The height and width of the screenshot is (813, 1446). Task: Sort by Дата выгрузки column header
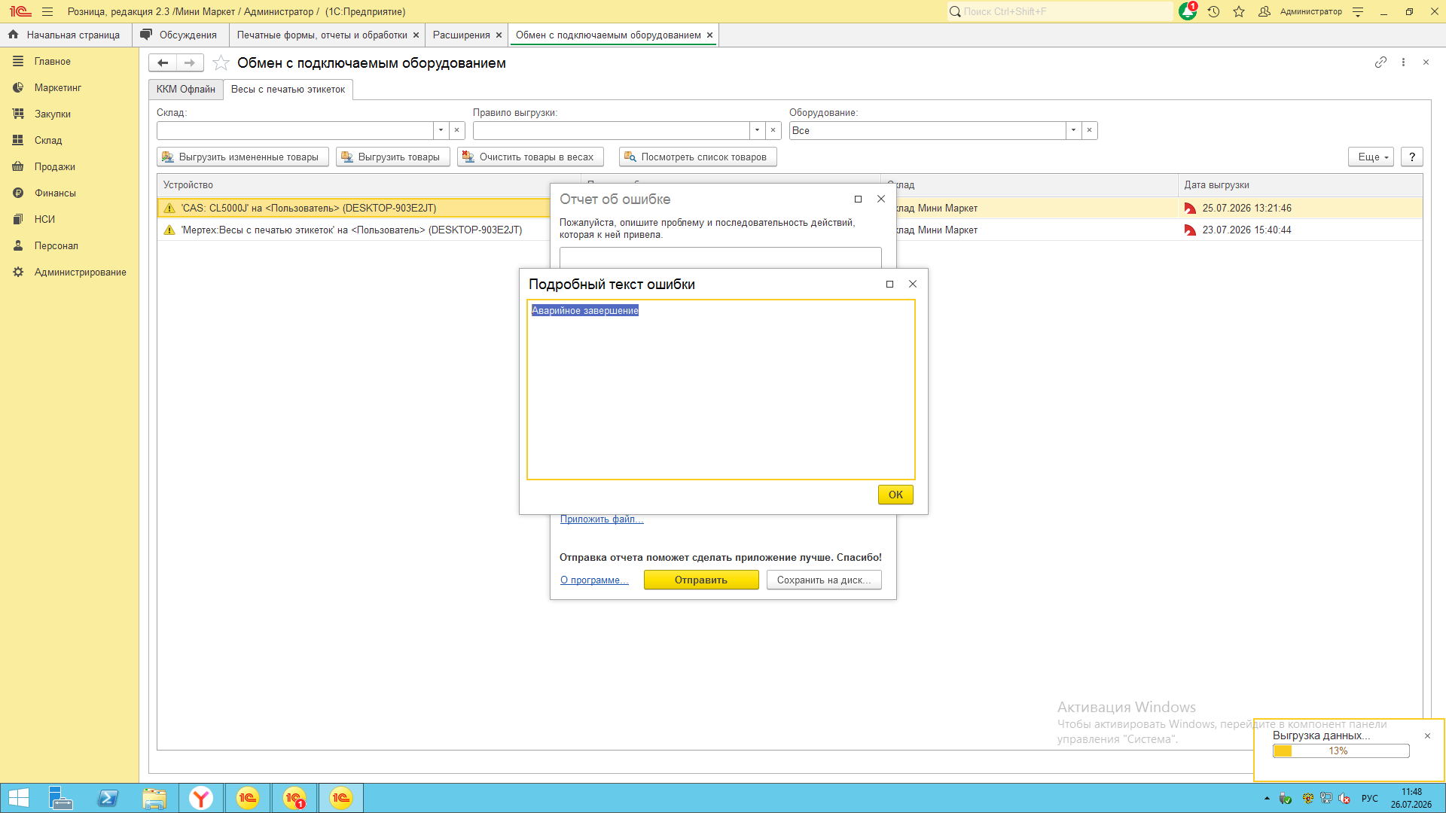coord(1300,185)
